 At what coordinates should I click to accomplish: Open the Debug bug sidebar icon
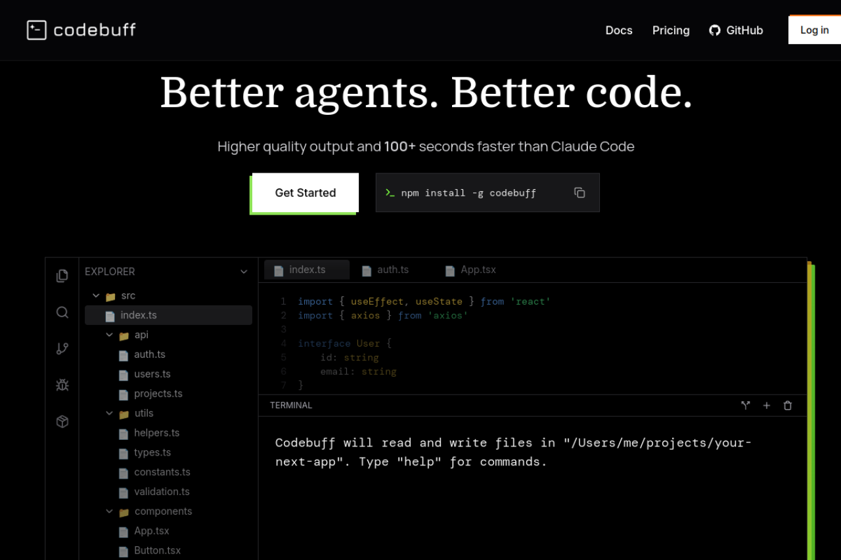62,385
